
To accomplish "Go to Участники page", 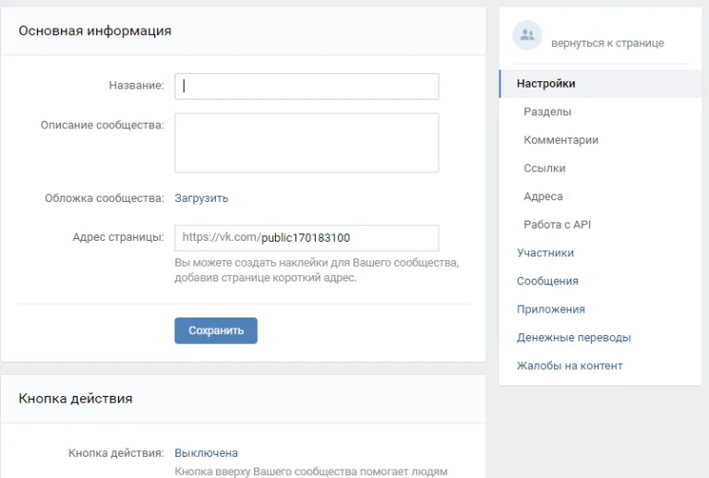I will pos(546,253).
